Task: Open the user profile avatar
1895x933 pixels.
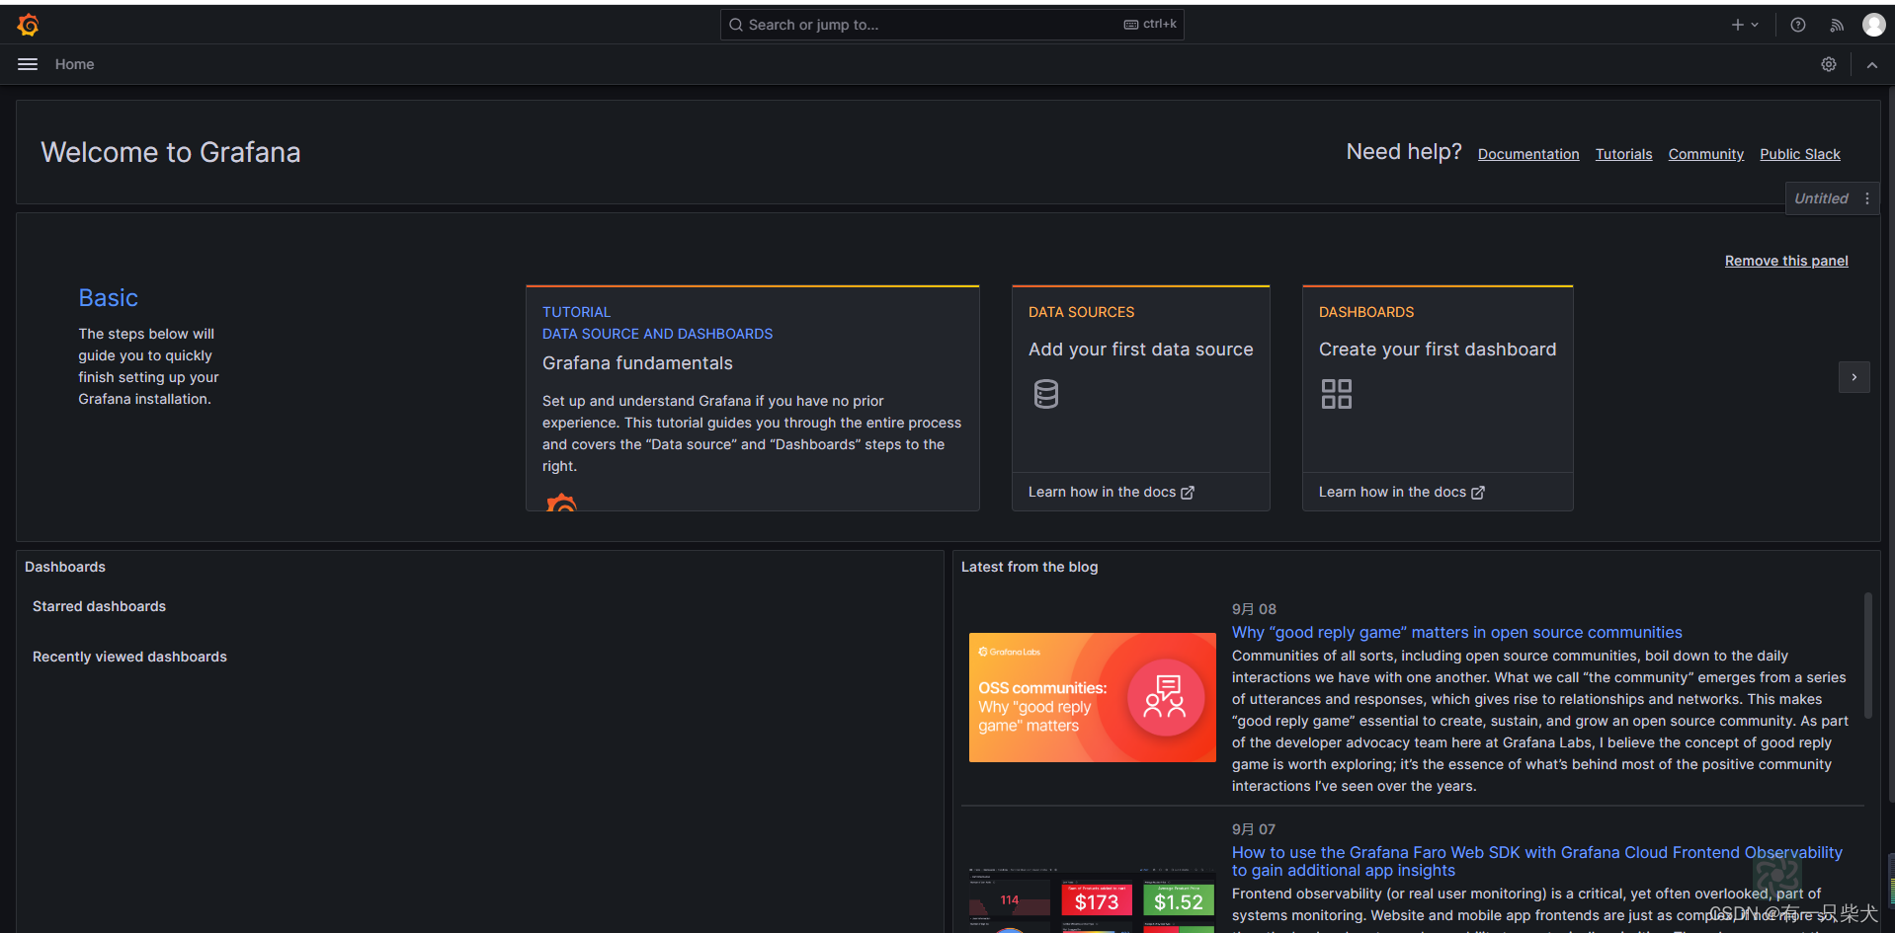Action: pos(1873,24)
